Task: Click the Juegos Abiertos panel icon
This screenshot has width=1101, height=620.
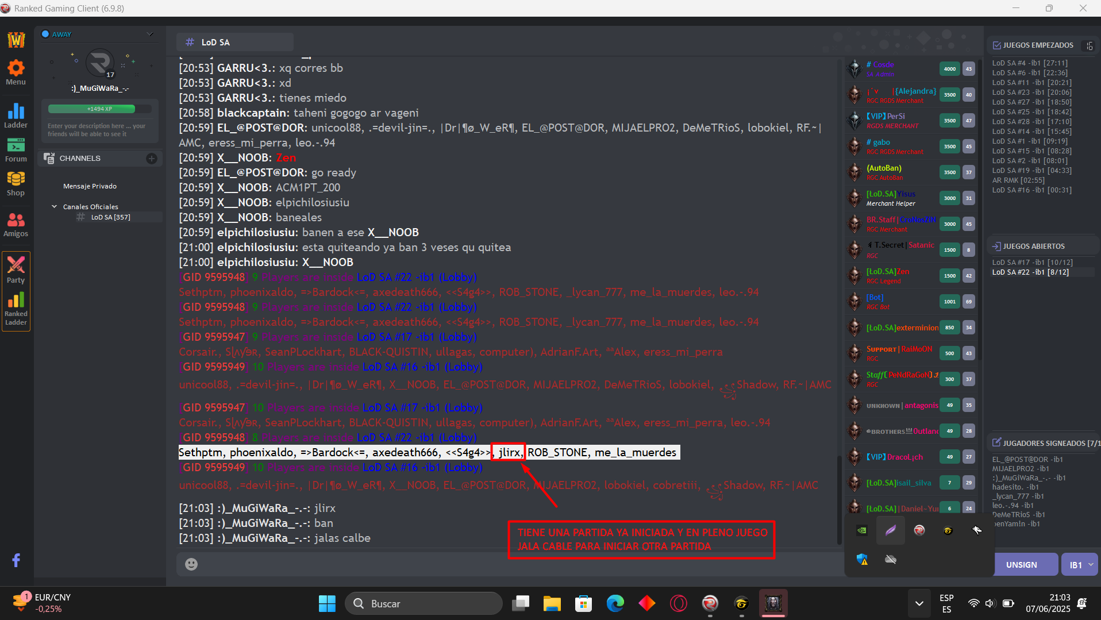Action: tap(996, 246)
